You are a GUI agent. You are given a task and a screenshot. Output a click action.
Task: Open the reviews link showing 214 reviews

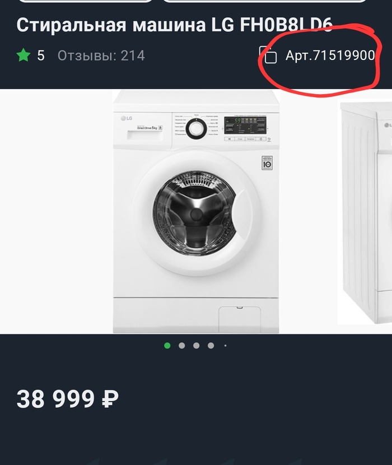coord(101,55)
